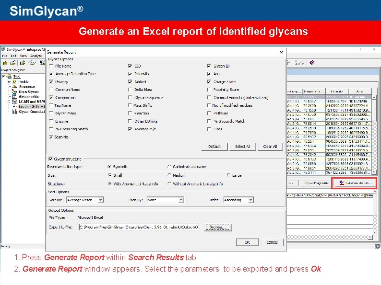The width and height of the screenshot is (381, 285).
Task: Check the Proximity Score option
Action: 209,90
